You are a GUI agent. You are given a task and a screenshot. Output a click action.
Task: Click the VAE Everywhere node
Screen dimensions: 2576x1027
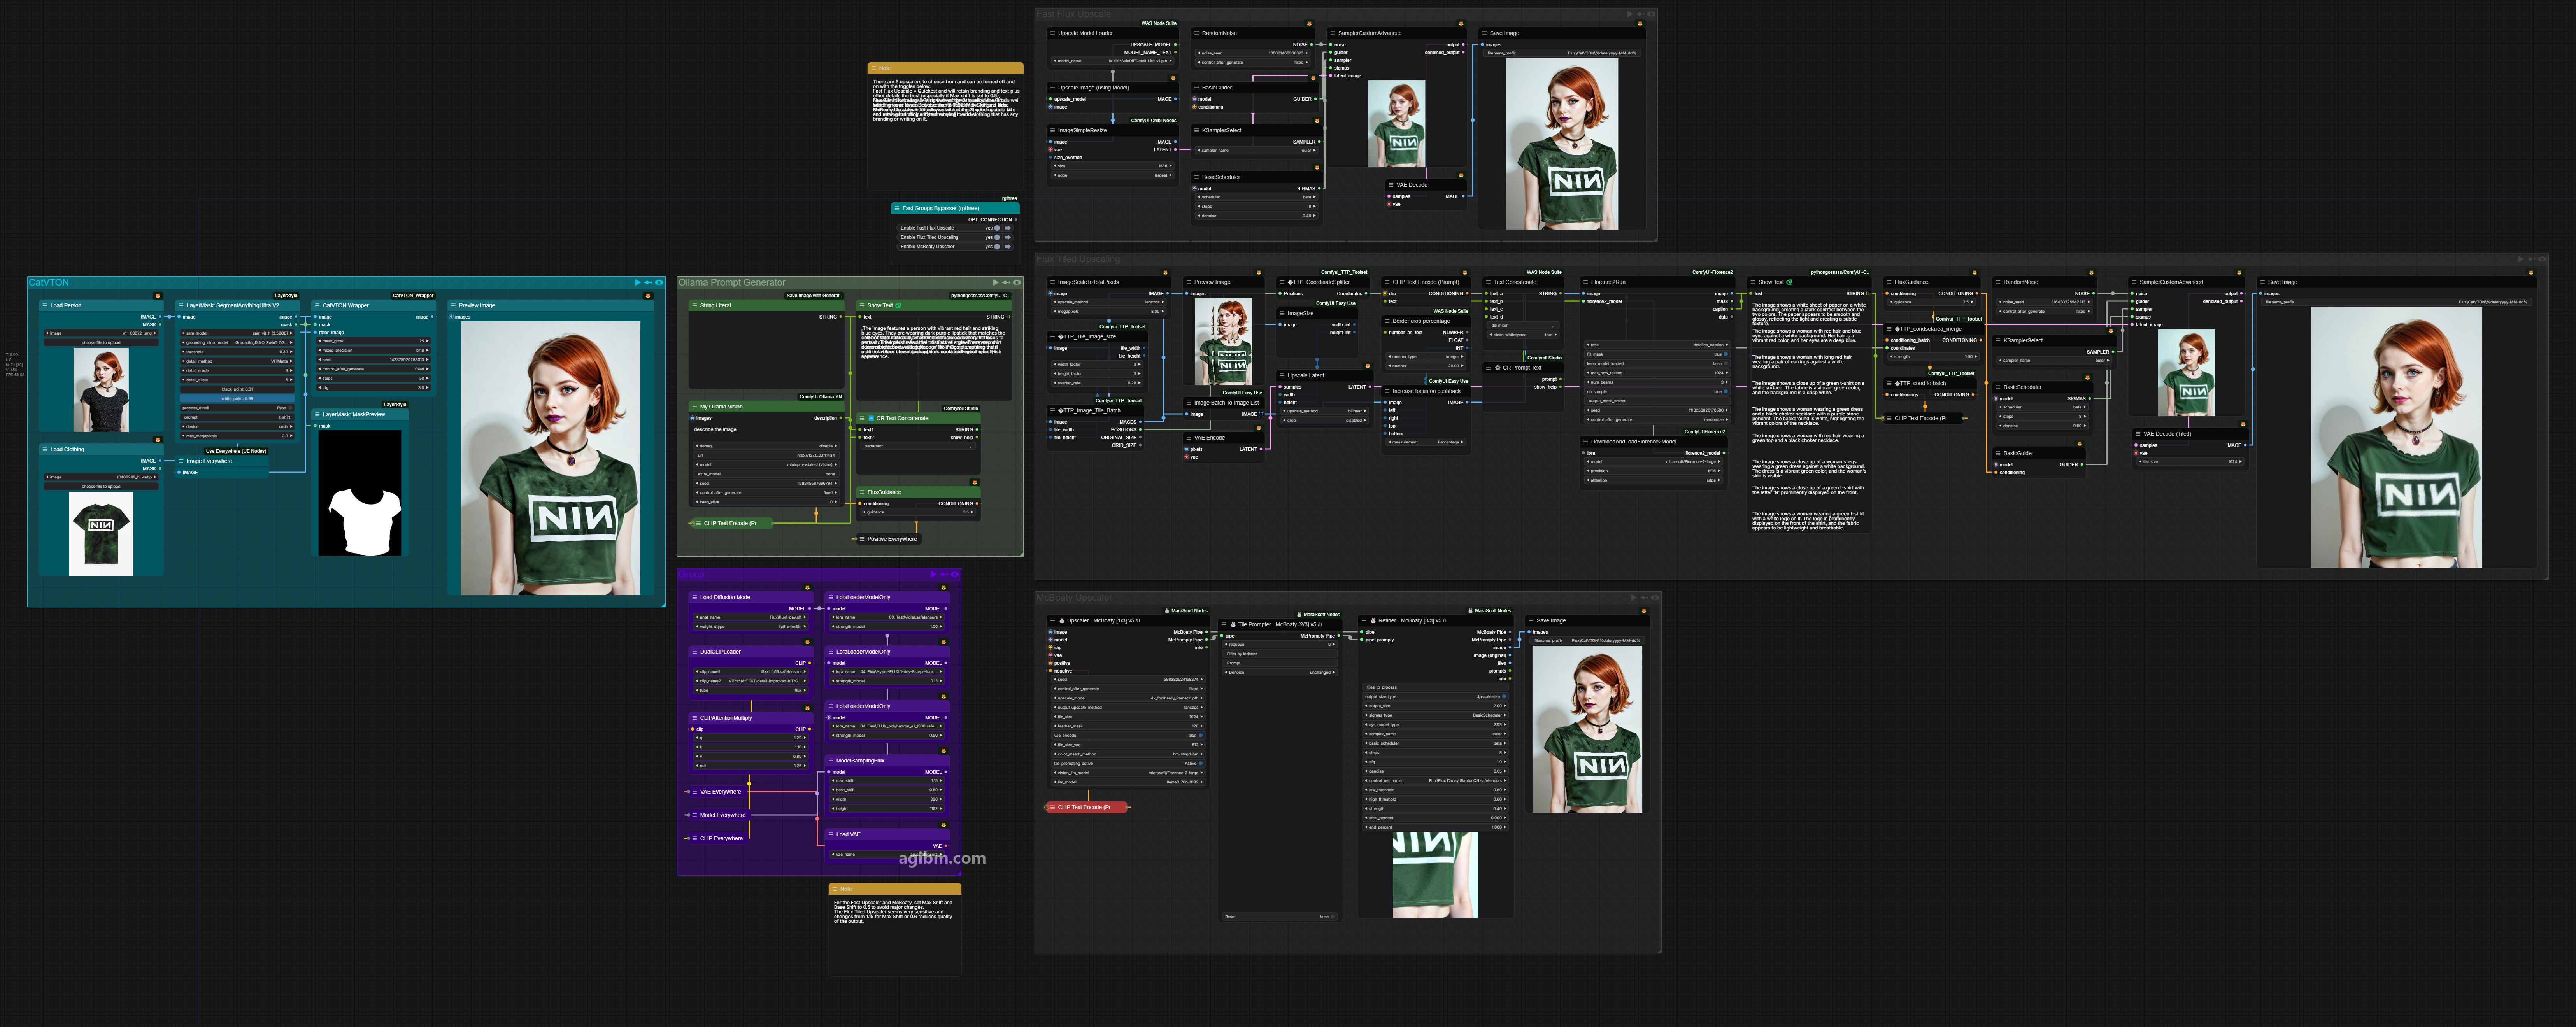tap(718, 792)
